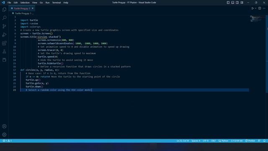Screen dimensions: 268x151
Task: Open the Help menu
Action: [x=66, y=3]
